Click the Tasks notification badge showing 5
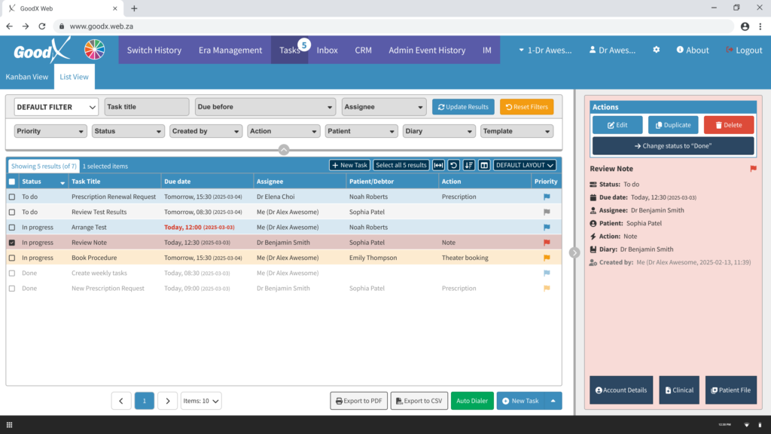The height and width of the screenshot is (434, 771). click(304, 45)
